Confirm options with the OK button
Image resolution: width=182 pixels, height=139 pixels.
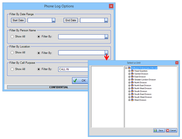(80, 81)
